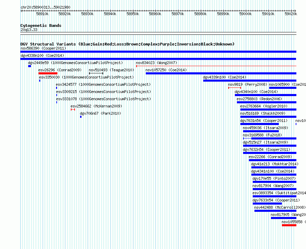The image size is (306, 249).
Task: Open the dgv4338n100 (Coe2014) variant label
Action: tap(42, 55)
